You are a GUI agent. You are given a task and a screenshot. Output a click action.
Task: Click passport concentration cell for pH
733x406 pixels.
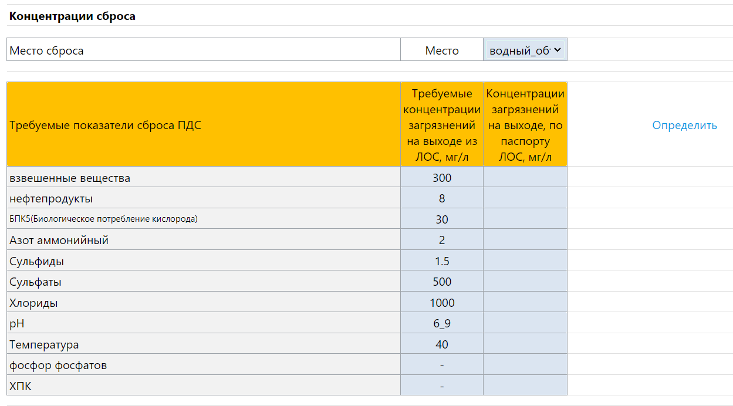pyautogui.click(x=525, y=324)
